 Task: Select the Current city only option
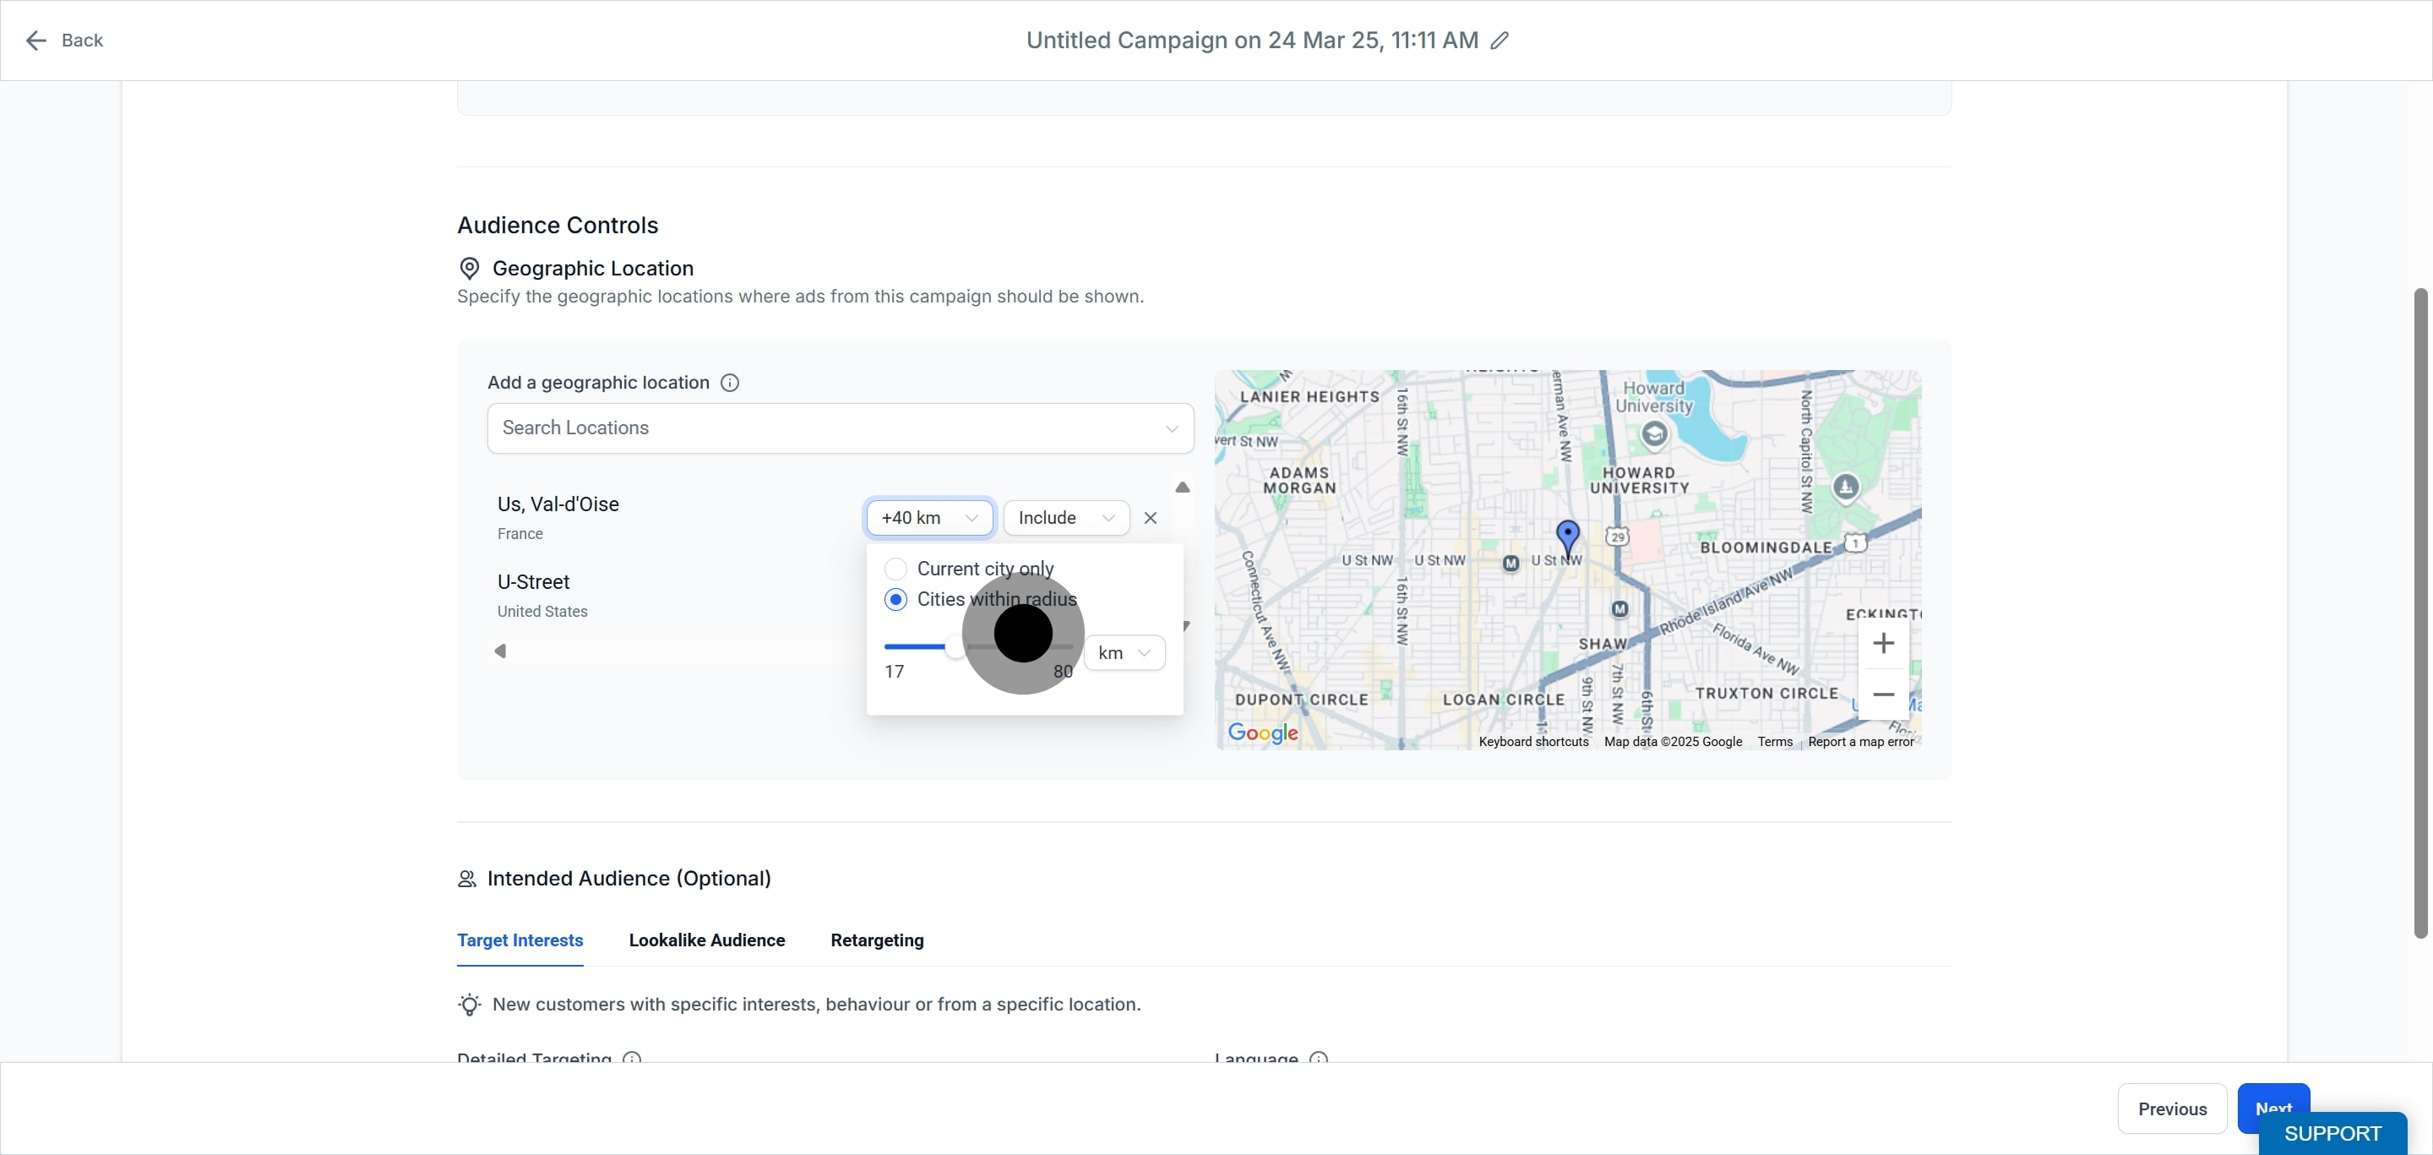coord(895,569)
